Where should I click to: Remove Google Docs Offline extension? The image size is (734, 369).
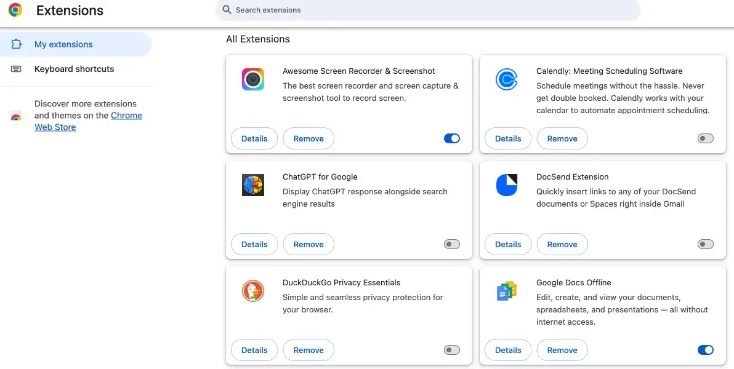pos(562,350)
